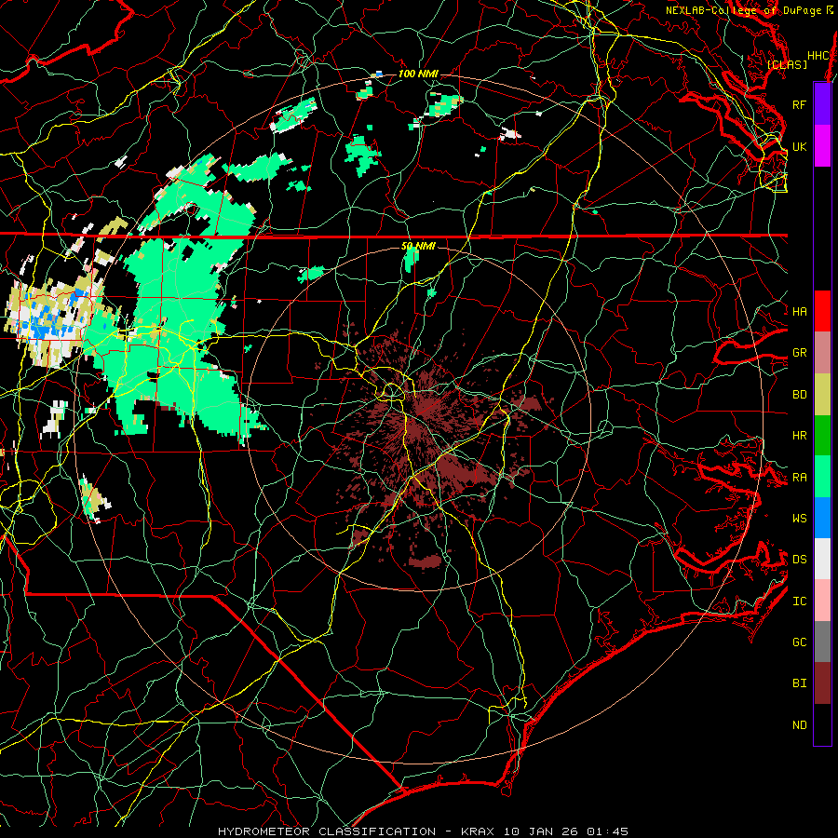This screenshot has height=838, width=838.
Task: Click the [CLAS] label
Action: tap(787, 64)
